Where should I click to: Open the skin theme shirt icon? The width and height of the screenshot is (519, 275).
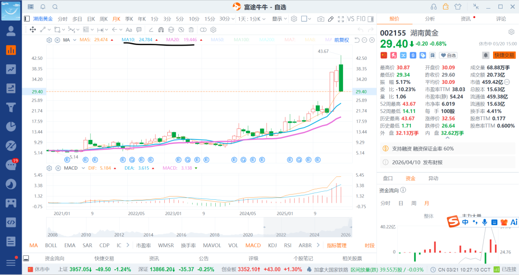[x=458, y=7]
